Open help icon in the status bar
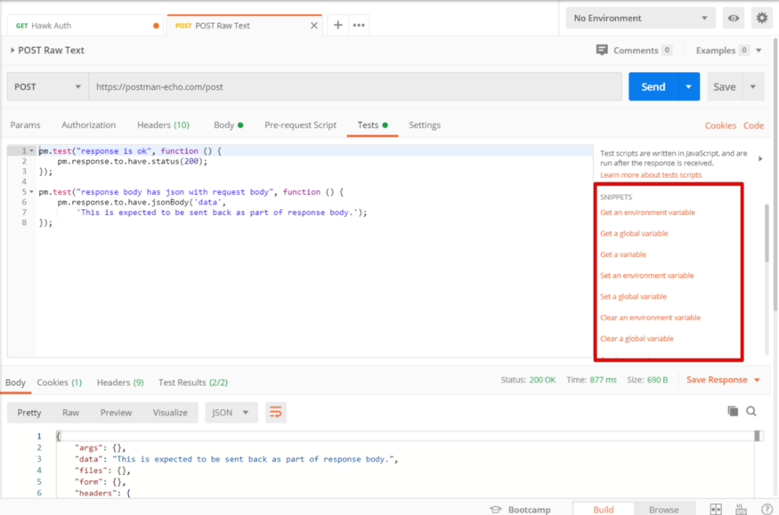This screenshot has width=779, height=515. 767,510
